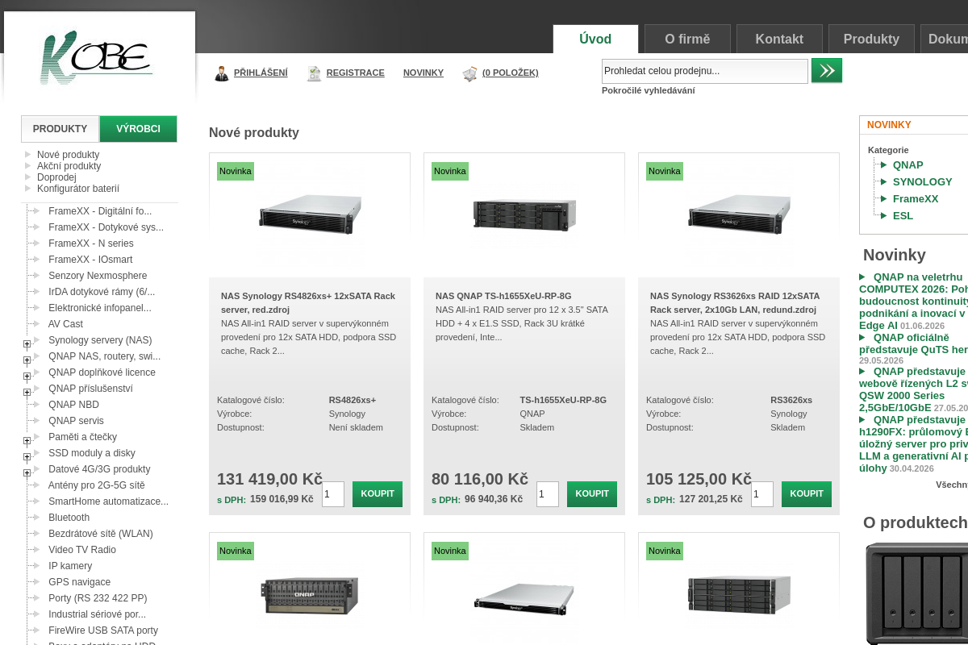Select Video TV Radio category
968x645 pixels.
click(82, 550)
